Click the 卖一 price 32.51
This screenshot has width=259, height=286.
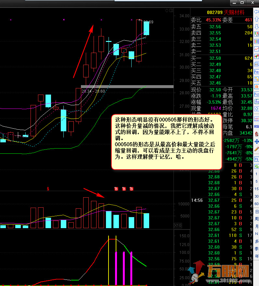215,52
